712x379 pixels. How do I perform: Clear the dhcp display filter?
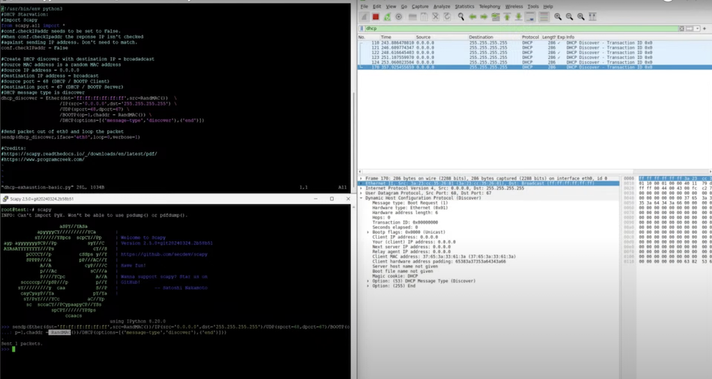(681, 29)
